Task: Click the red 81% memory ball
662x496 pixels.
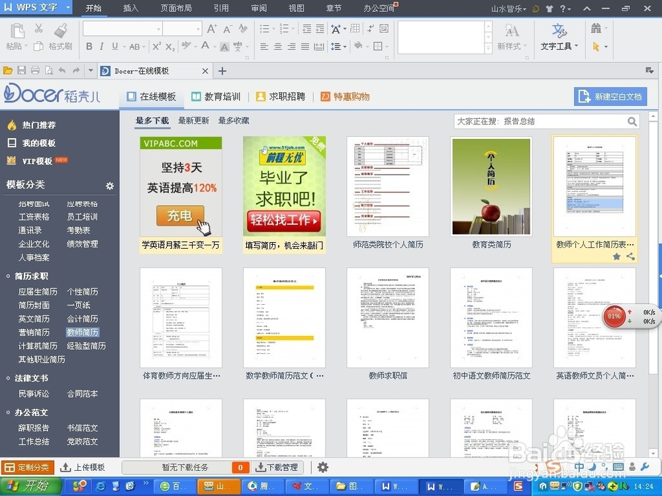Action: pos(614,316)
